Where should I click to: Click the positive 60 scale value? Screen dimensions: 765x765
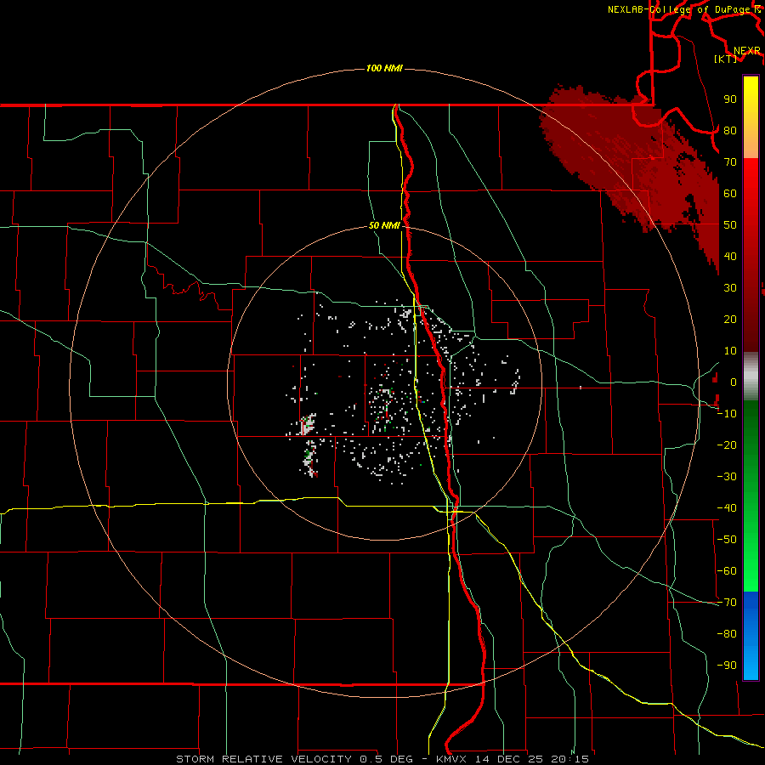click(x=730, y=194)
